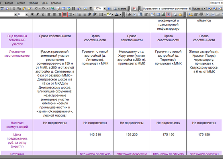This screenshot has height=159, width=223.
Task: Open the font color picker arrow
Action: tap(120, 14)
